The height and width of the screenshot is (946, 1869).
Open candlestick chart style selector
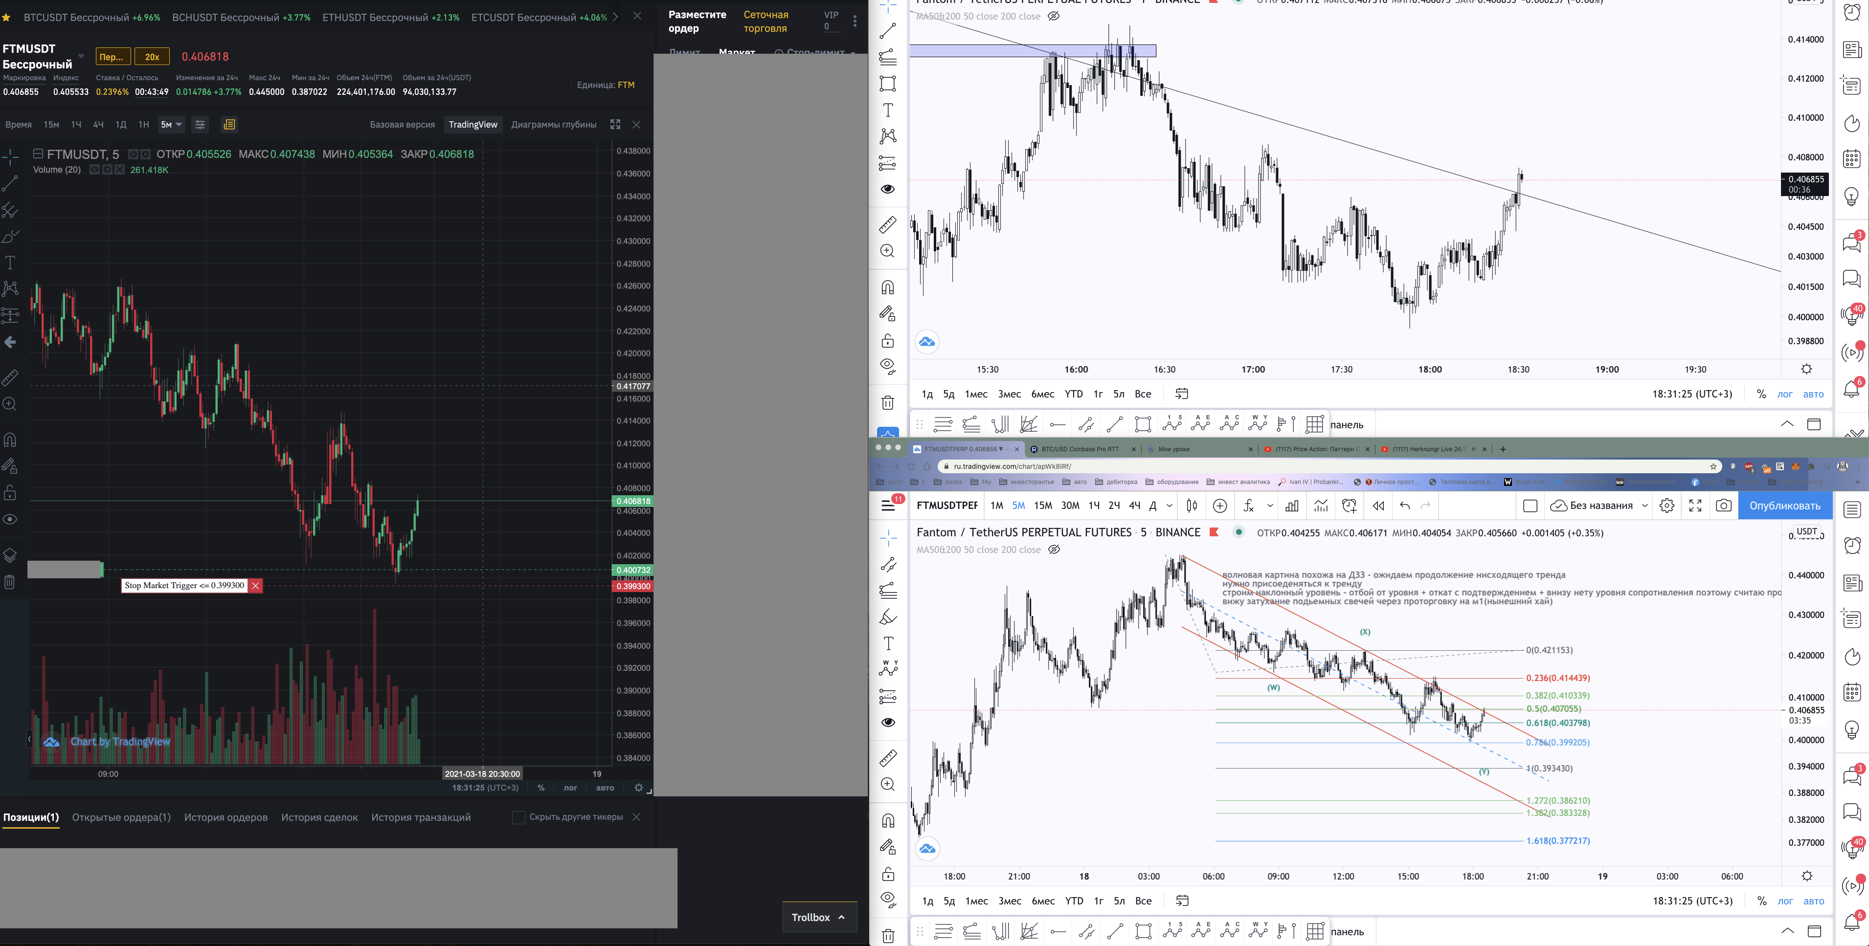(1192, 506)
